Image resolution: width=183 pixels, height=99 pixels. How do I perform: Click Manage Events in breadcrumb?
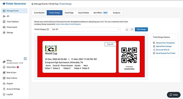tap(41, 4)
